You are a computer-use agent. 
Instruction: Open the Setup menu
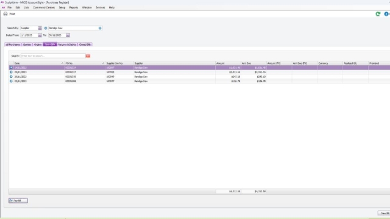click(62, 7)
